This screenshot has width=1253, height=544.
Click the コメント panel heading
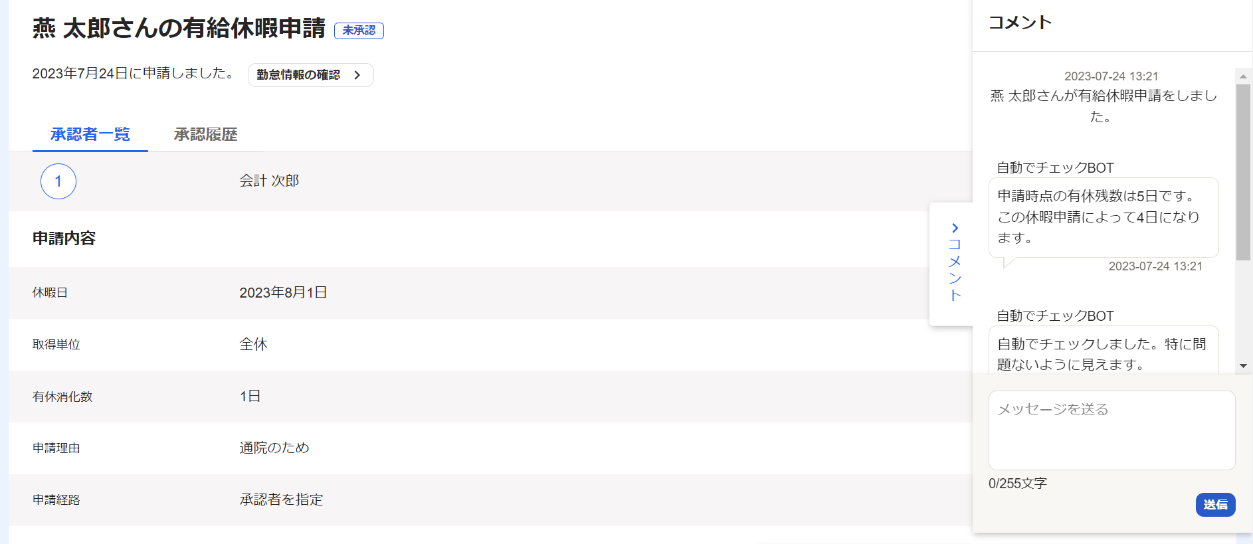1020,23
